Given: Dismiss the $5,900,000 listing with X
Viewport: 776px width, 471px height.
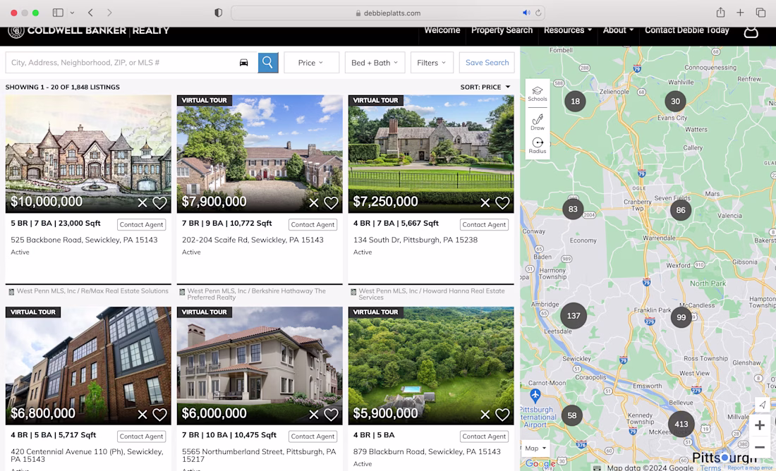Looking at the screenshot, I should [485, 415].
